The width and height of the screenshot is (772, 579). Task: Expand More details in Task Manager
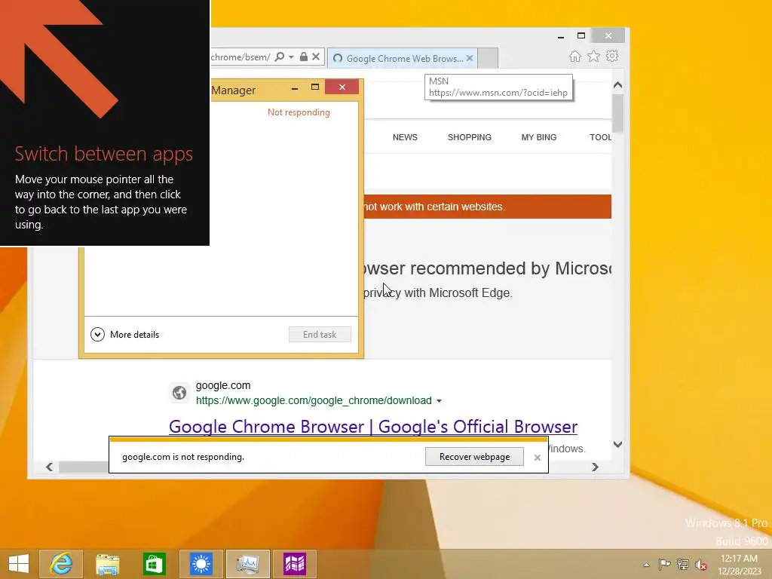point(125,334)
